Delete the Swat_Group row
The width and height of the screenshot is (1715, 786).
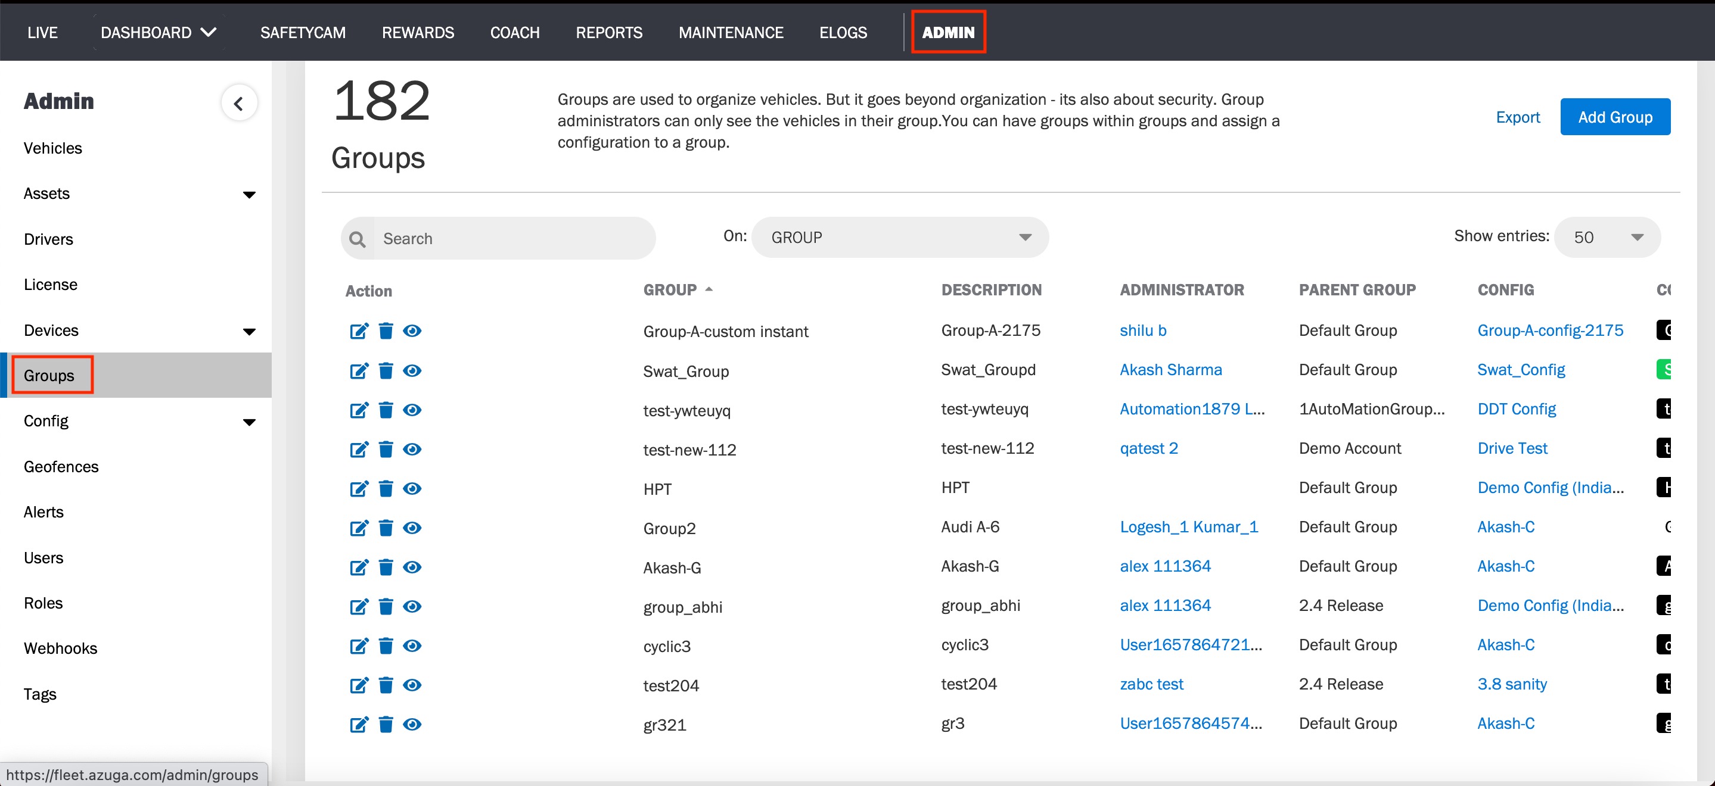pyautogui.click(x=386, y=370)
